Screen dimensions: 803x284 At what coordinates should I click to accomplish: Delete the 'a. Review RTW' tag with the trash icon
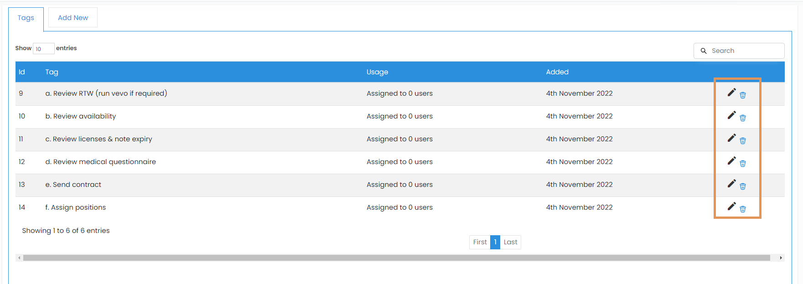[x=742, y=95]
